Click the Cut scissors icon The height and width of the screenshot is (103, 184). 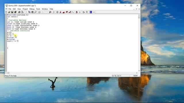26,12
